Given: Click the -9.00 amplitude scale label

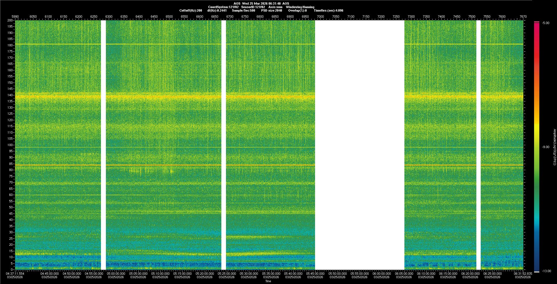Looking at the screenshot, I should (545, 147).
